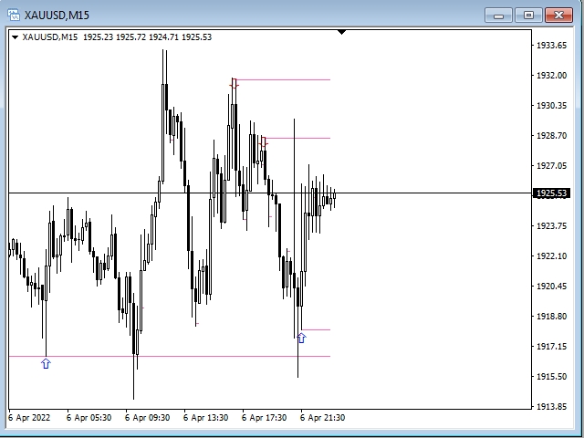584x438 pixels.
Task: Select the pink line near 1928.70
Action: pos(298,138)
